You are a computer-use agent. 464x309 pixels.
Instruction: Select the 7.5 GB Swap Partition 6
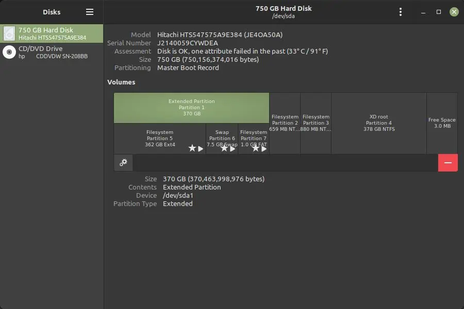(x=222, y=135)
